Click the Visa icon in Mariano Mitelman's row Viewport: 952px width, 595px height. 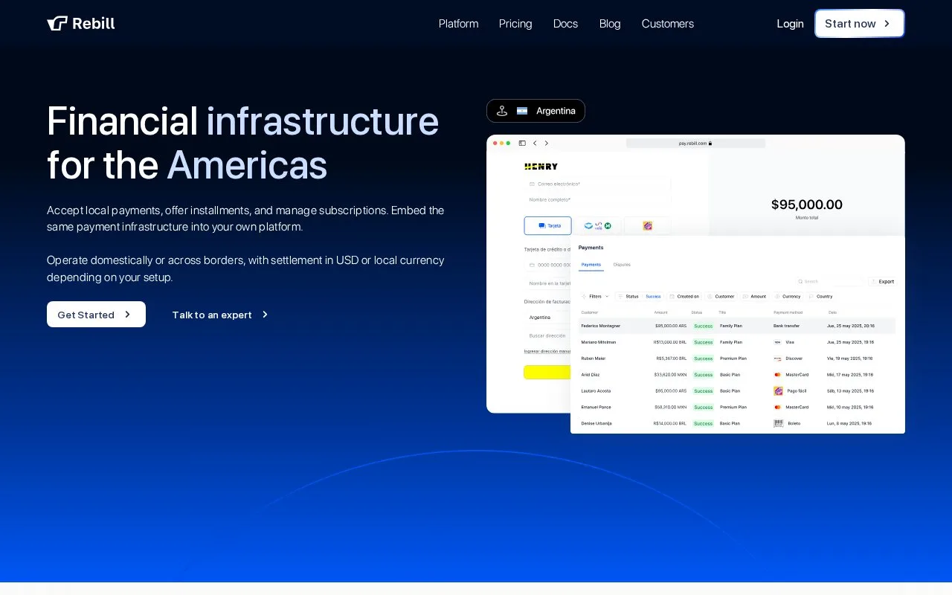click(778, 342)
